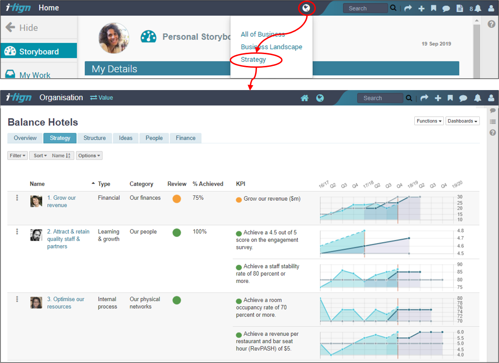Open 2. Attract & retain quality staff link
The height and width of the screenshot is (363, 499).
click(68, 239)
